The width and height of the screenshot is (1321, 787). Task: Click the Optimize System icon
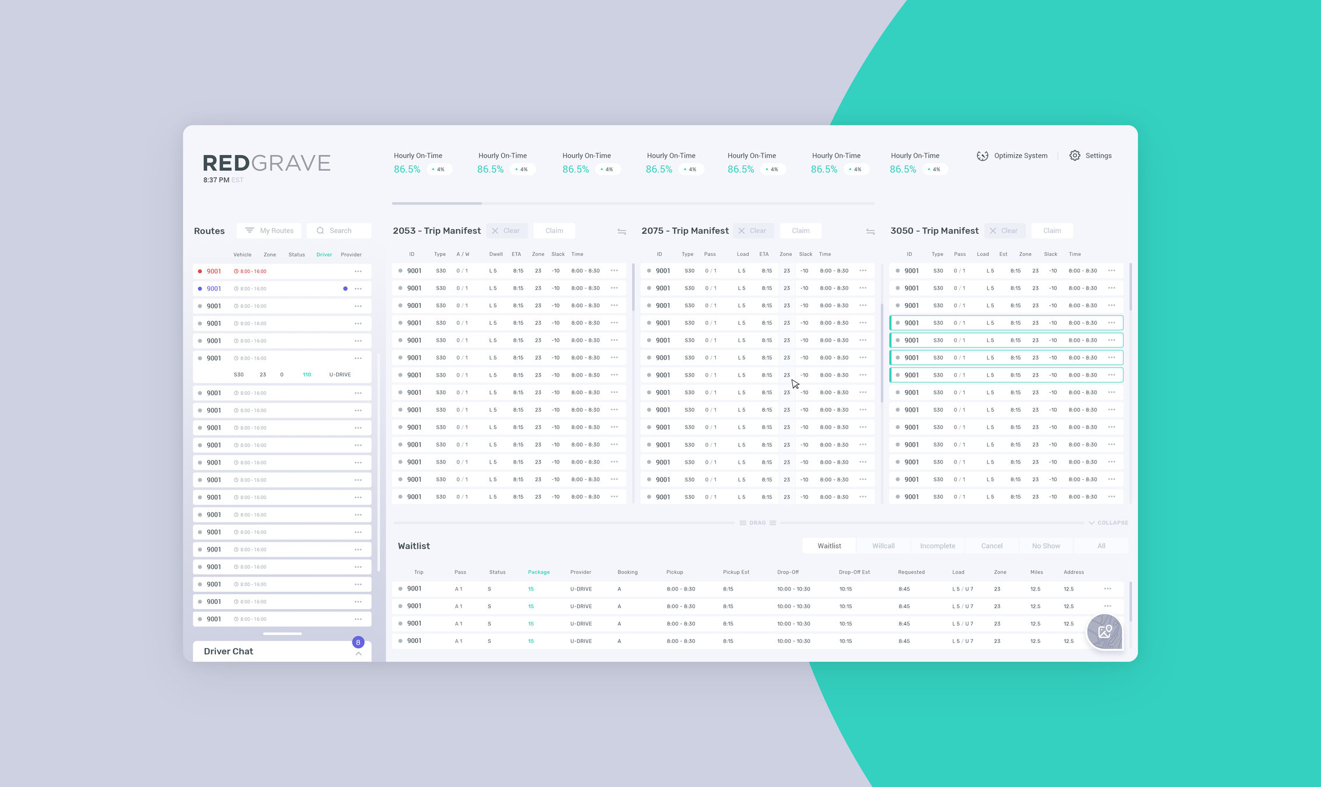click(x=983, y=156)
